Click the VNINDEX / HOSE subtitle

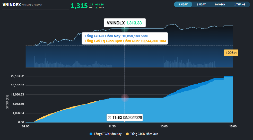pyautogui.click(x=32, y=5)
